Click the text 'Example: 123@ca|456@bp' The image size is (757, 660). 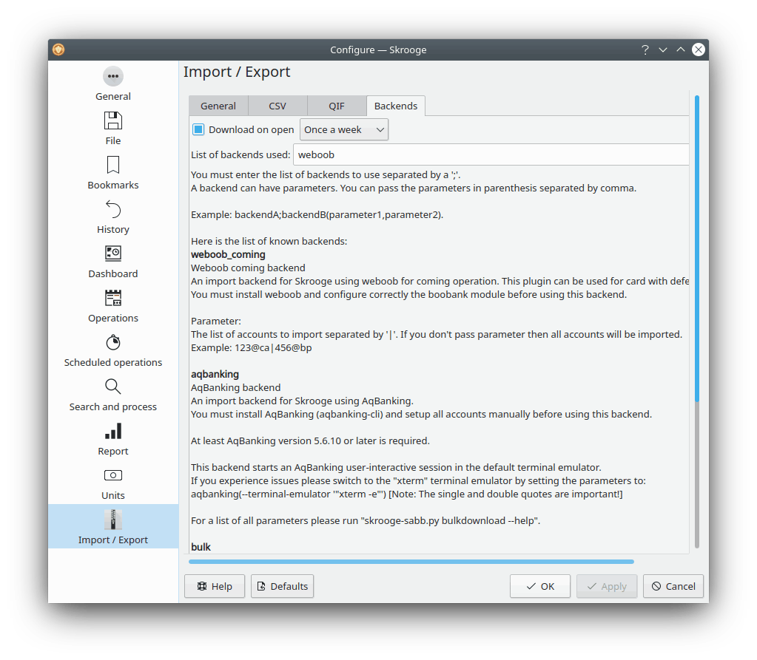coord(251,347)
